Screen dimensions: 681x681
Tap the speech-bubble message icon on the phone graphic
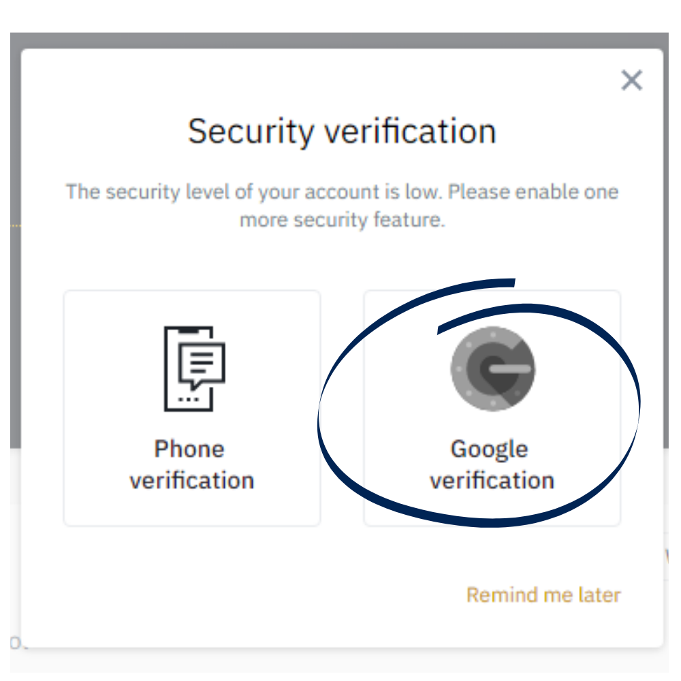pyautogui.click(x=202, y=364)
